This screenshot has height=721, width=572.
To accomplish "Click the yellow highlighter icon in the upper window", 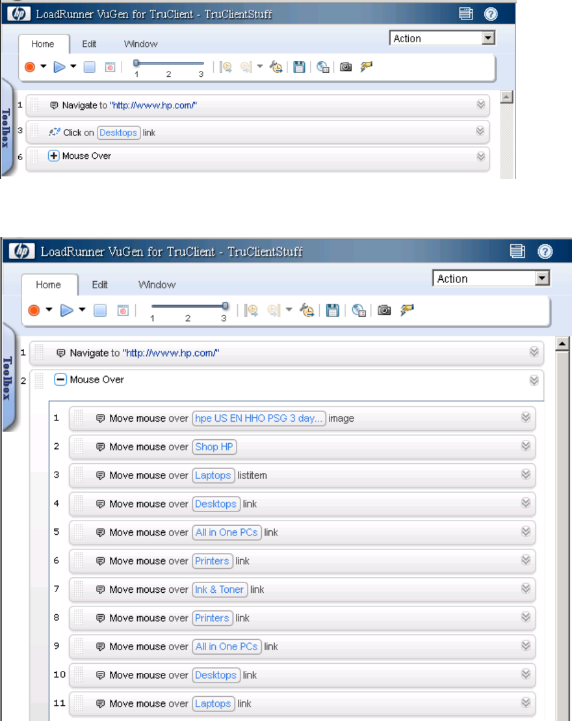I will 366,66.
